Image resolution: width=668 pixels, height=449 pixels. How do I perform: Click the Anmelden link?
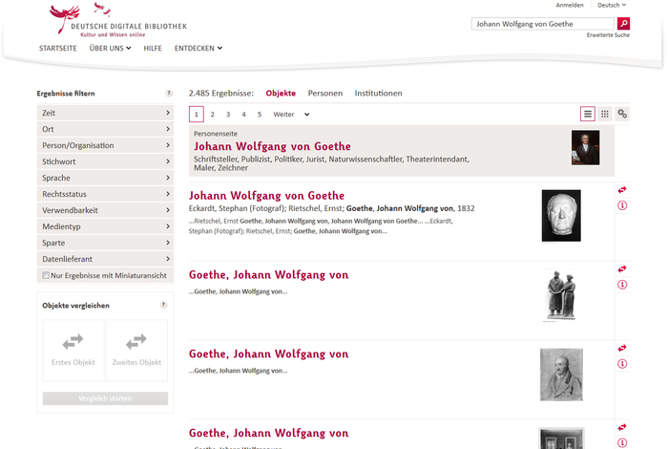570,5
